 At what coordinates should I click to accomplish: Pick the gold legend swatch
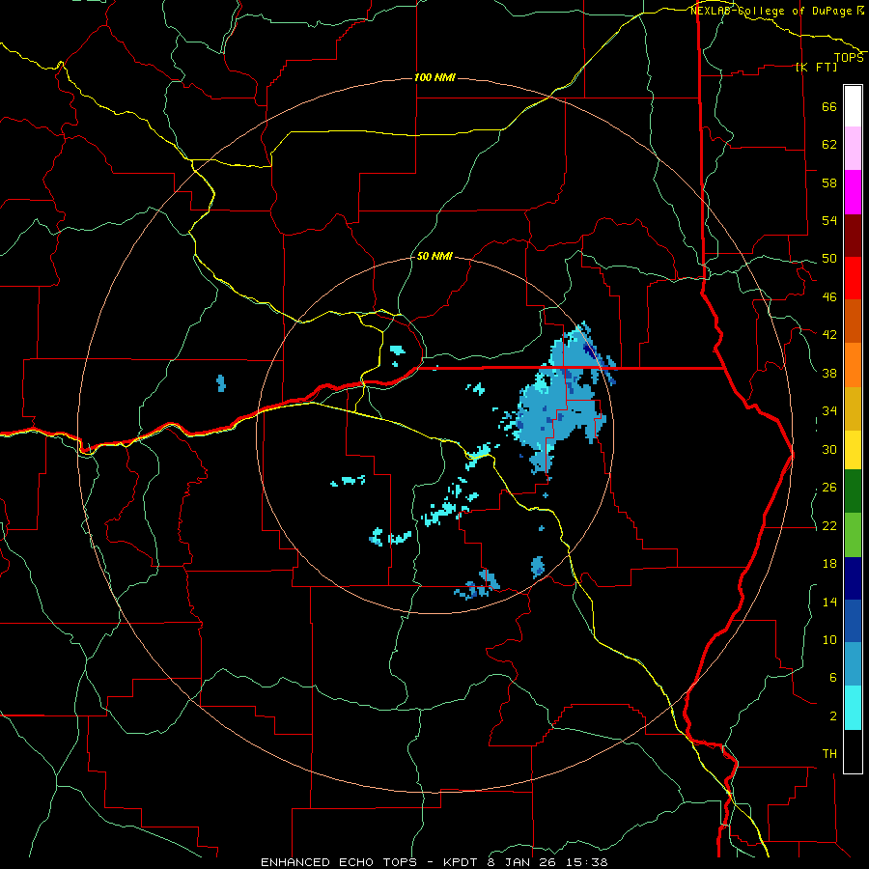point(853,409)
